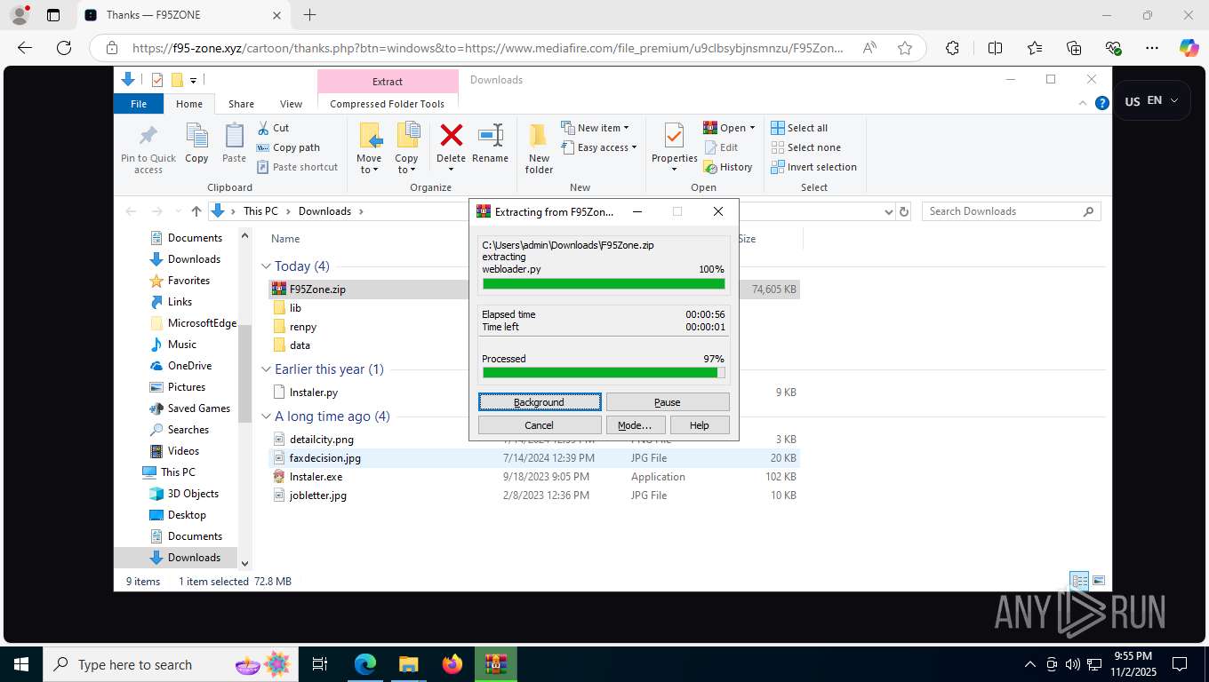Viewport: 1209px width, 682px height.
Task: Click Select all in ribbon
Action: click(x=799, y=128)
